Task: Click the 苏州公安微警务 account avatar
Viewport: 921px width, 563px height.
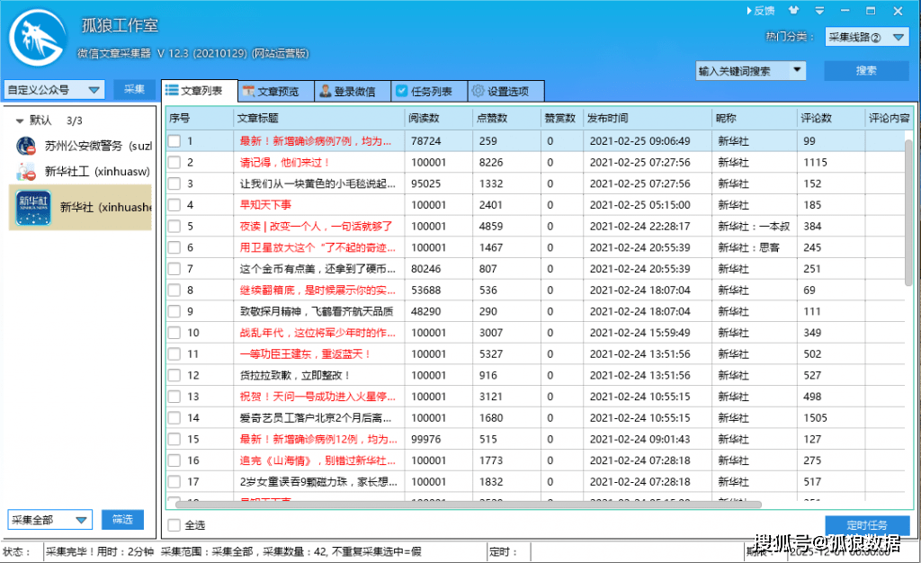Action: (x=25, y=146)
